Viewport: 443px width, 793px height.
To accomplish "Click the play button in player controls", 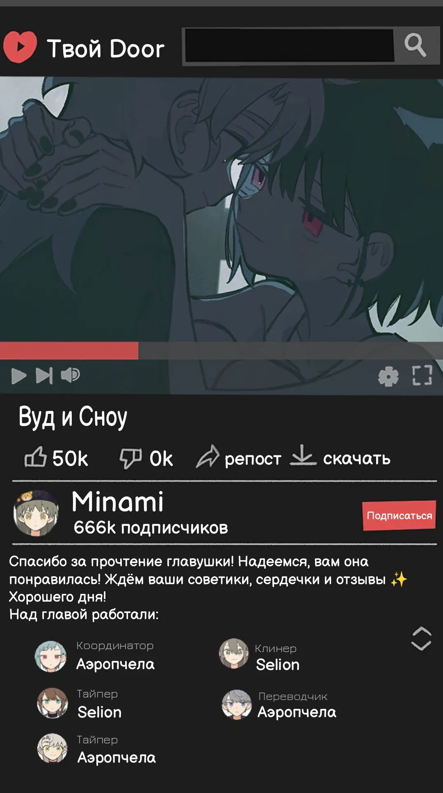I will pos(18,375).
